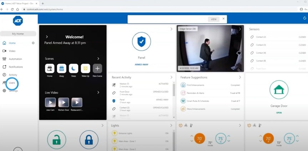Play the Kitchen Door live video thumbnail
Screen dimensions: 308x151
[x=64, y=102]
